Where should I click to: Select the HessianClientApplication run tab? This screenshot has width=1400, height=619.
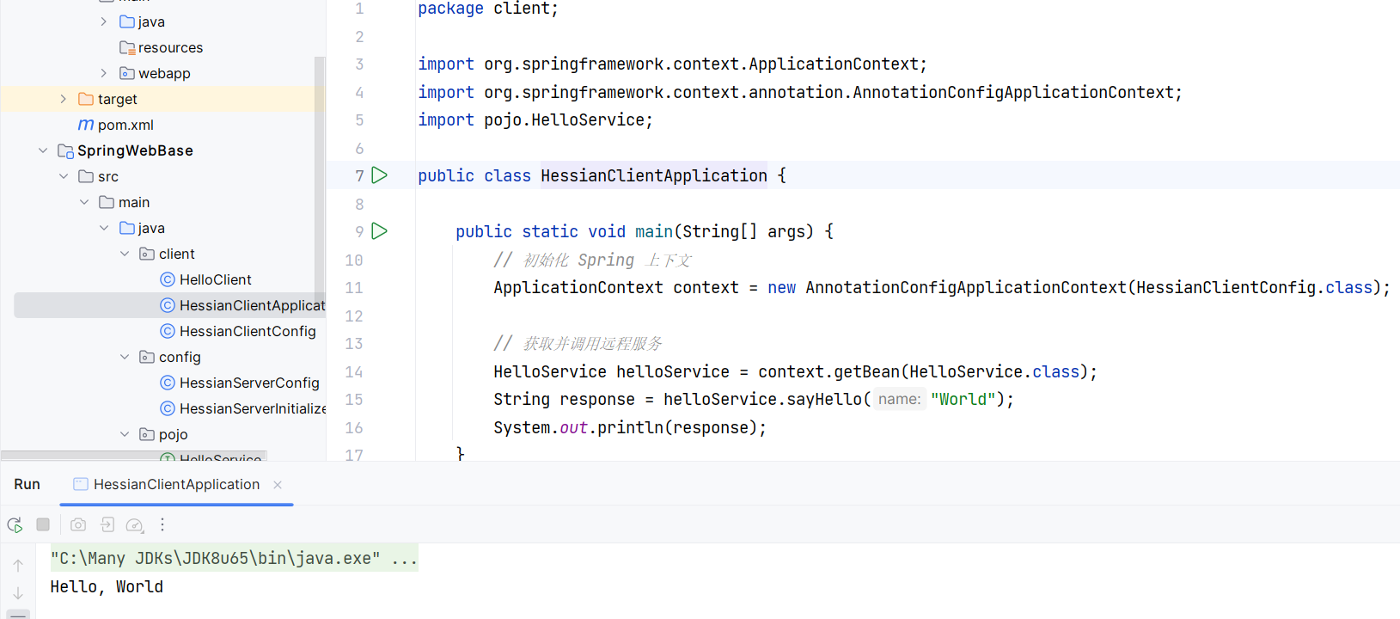coord(176,484)
